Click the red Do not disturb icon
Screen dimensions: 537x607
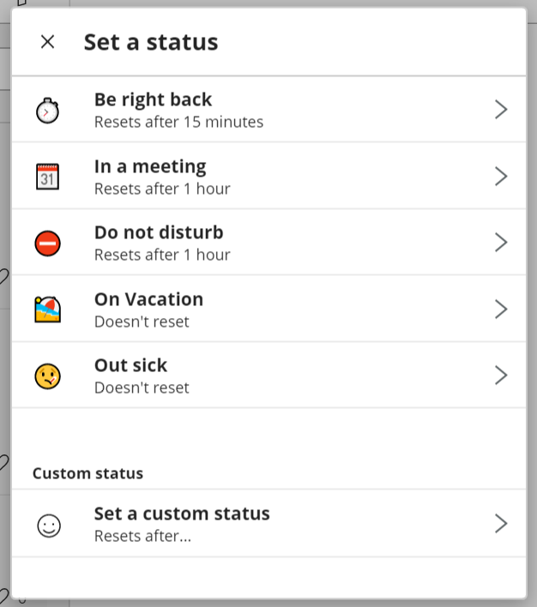(x=48, y=243)
